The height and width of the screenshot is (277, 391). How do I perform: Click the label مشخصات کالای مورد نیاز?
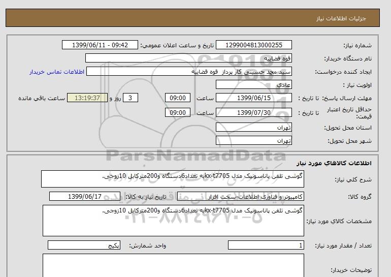click(339, 221)
